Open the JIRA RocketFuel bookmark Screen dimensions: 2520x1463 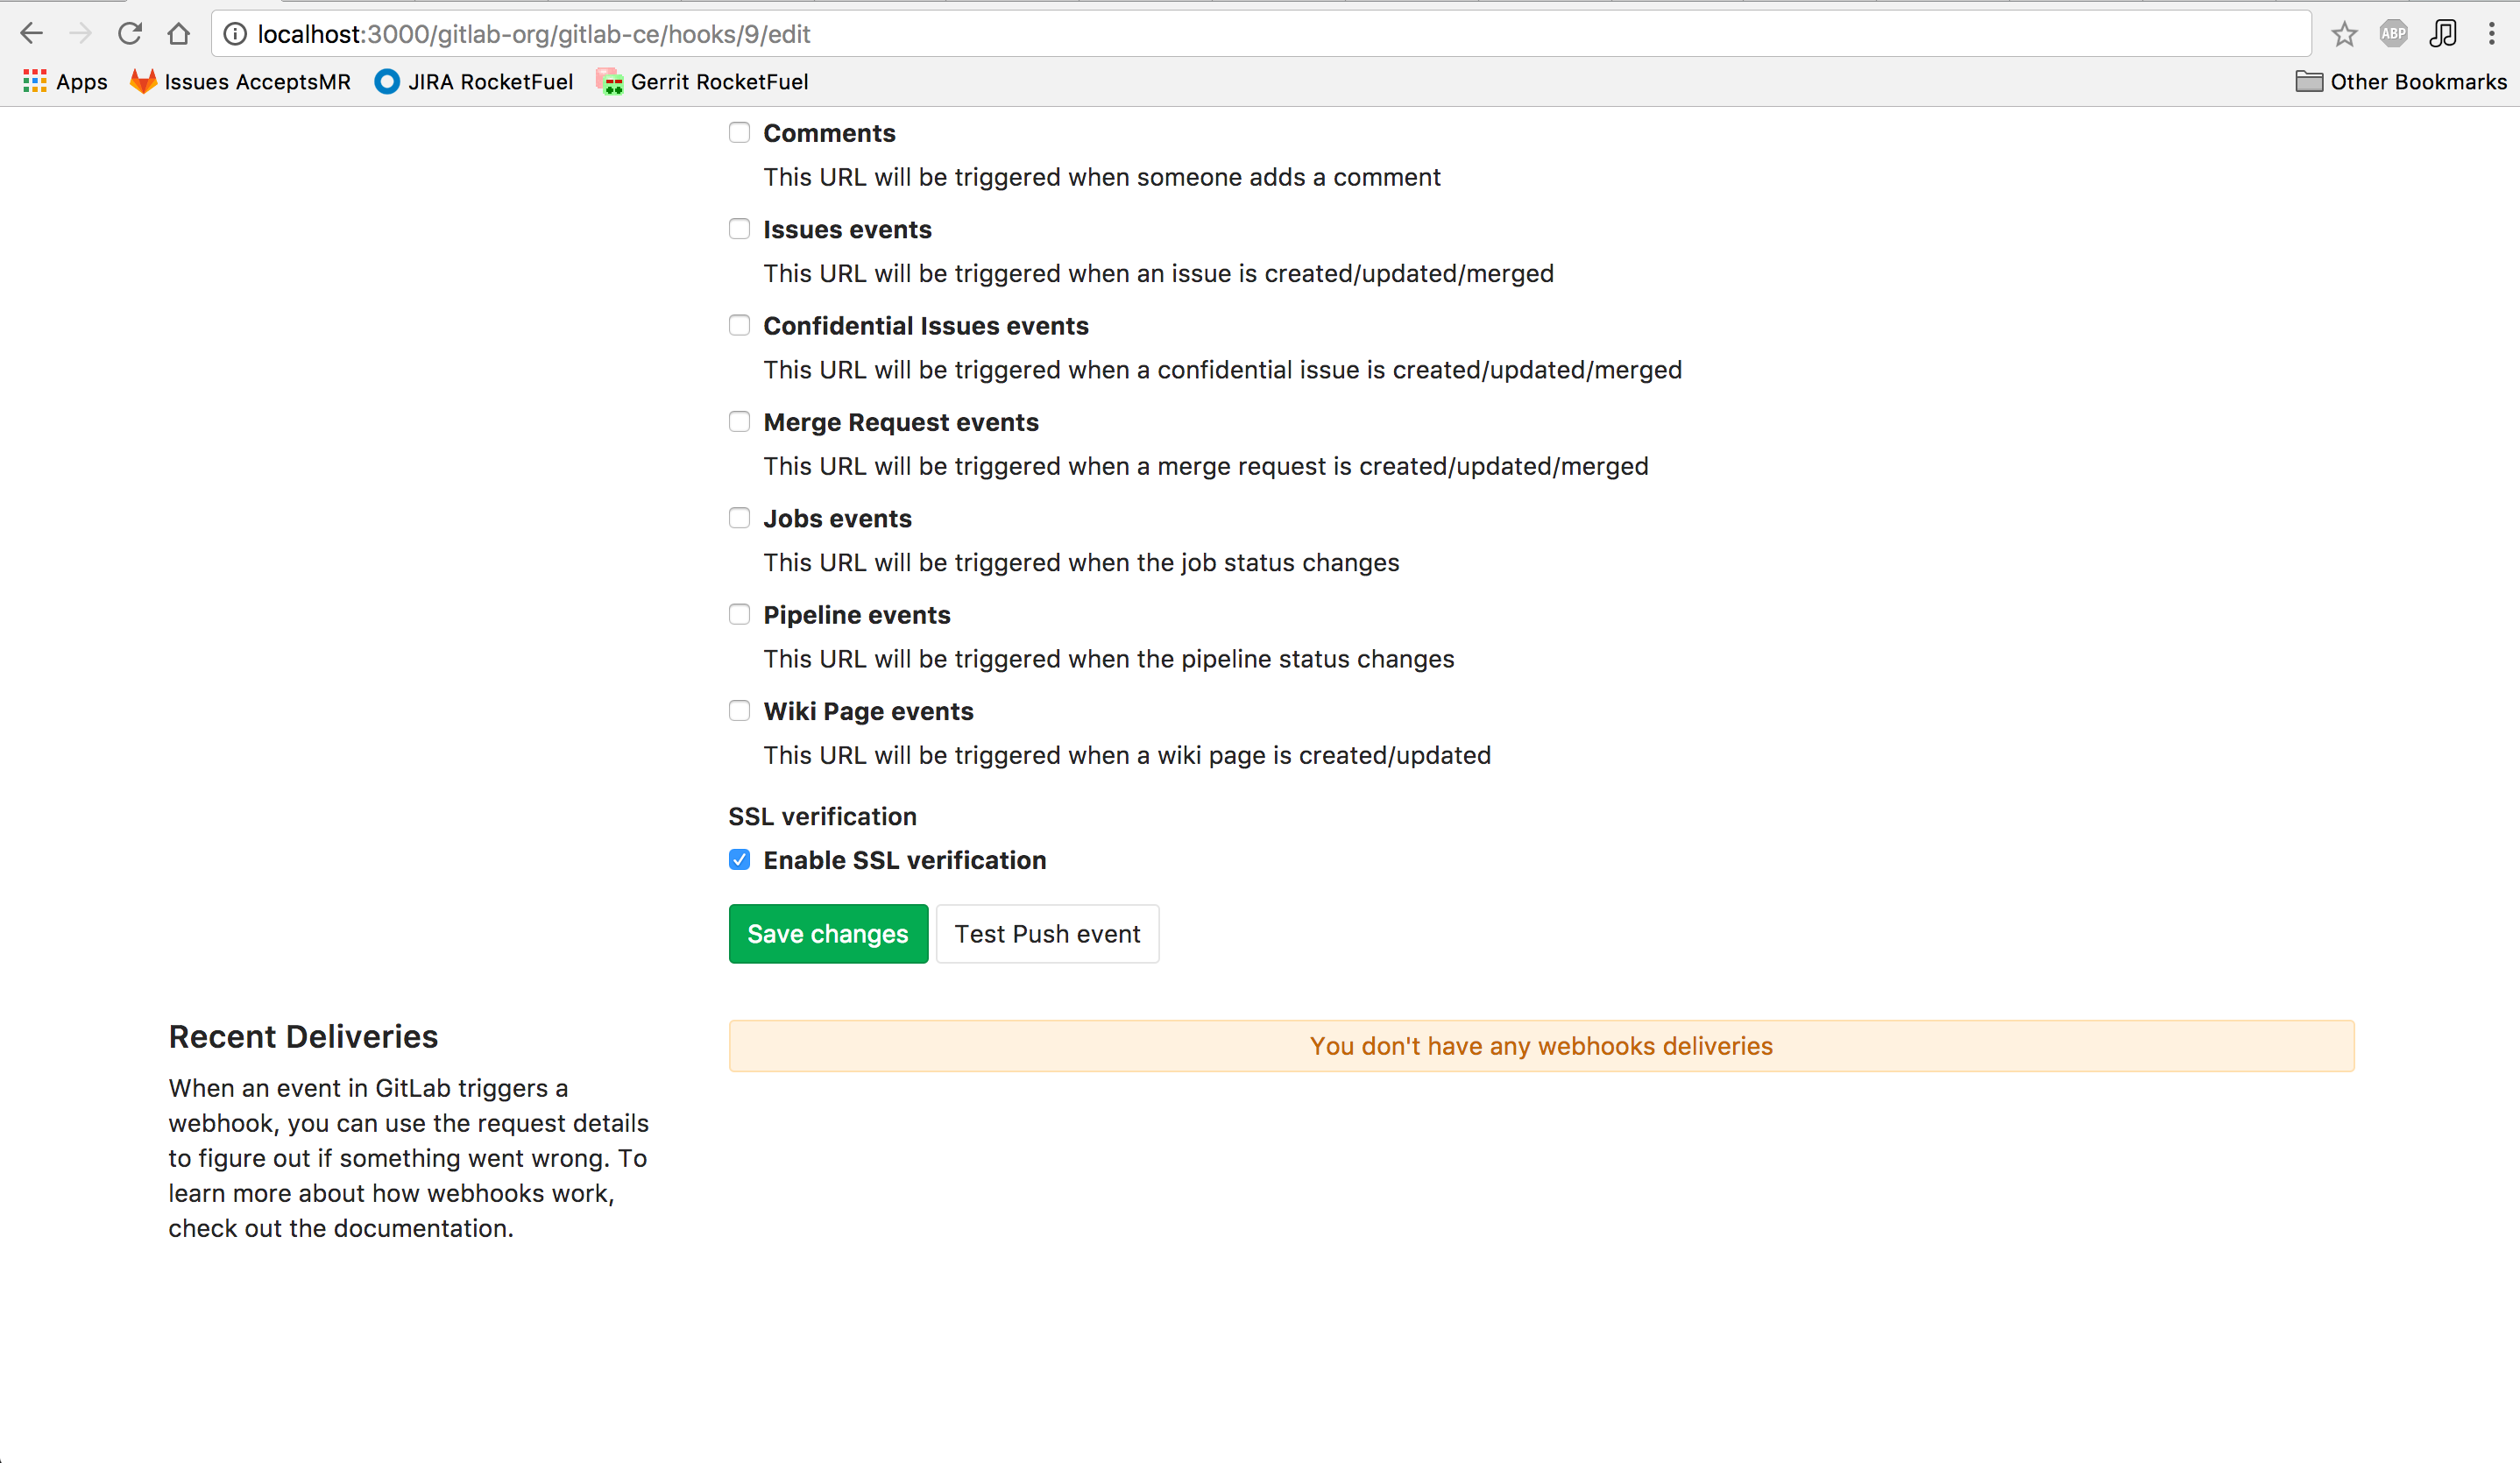[x=474, y=82]
